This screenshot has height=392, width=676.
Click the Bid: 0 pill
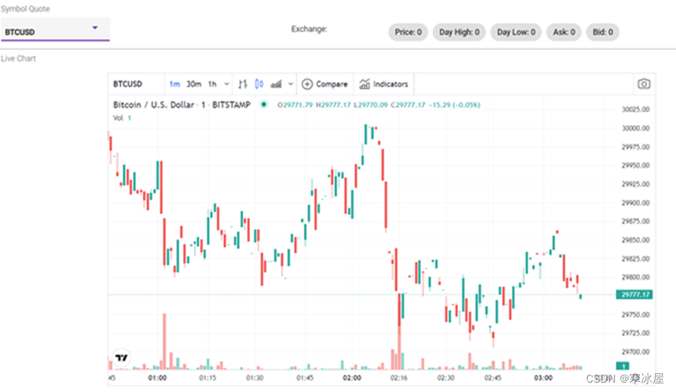603,32
